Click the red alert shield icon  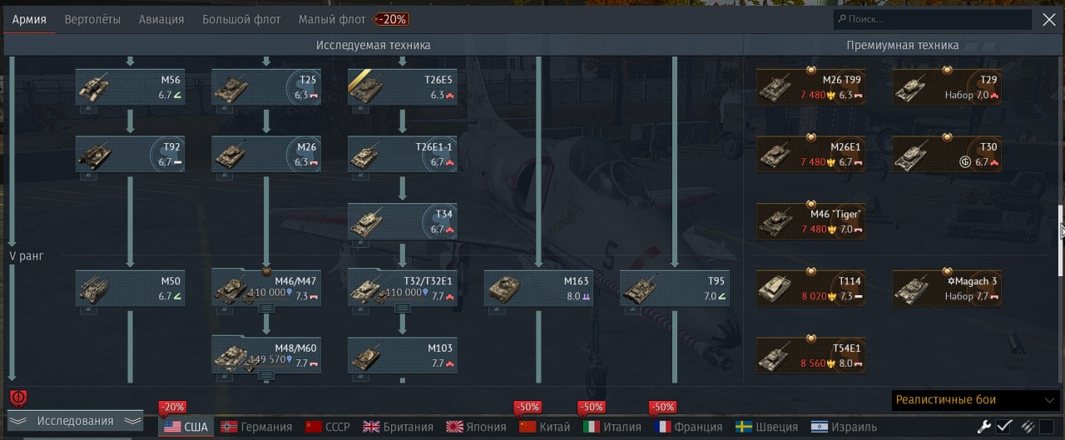[17, 398]
